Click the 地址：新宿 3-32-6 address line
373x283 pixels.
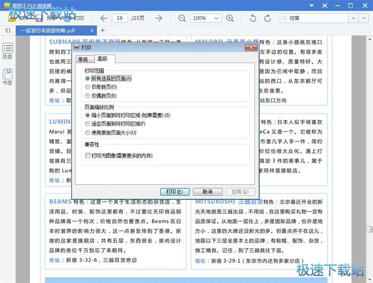[x=93, y=260]
